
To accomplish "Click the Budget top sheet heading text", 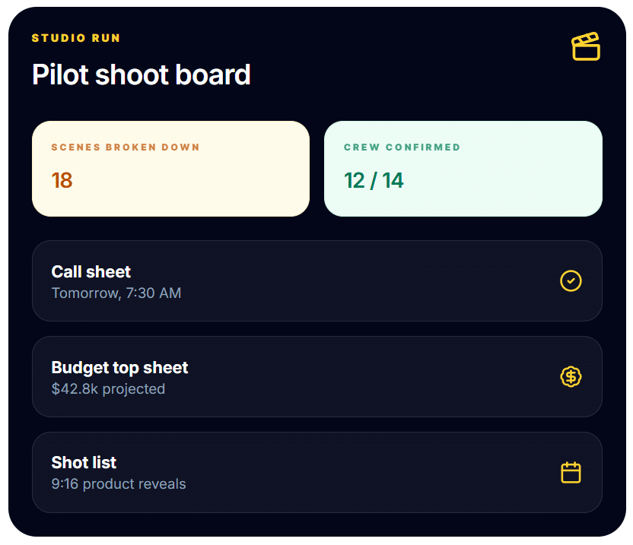I will click(119, 368).
